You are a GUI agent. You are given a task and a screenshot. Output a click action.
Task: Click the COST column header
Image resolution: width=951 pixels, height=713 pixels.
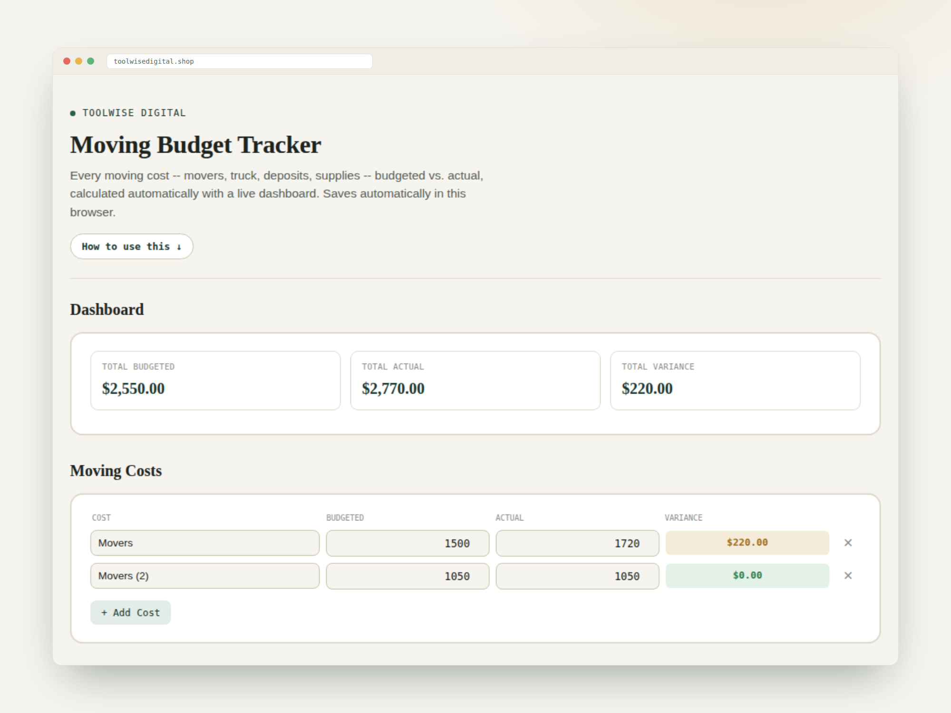tap(101, 518)
